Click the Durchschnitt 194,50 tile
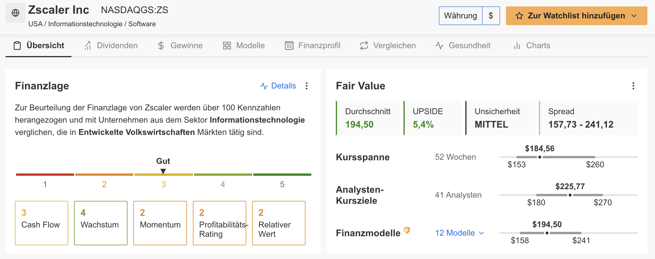 coord(368,118)
